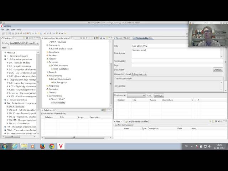Screen dimensions: 228x171
Task: Select SW.end - Termination catalog item
Action: (x=19, y=124)
